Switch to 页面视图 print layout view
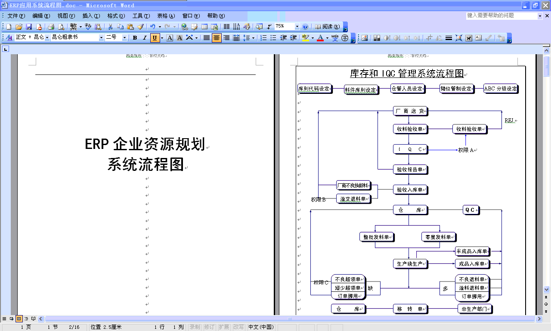This screenshot has height=331, width=551. [x=19, y=319]
